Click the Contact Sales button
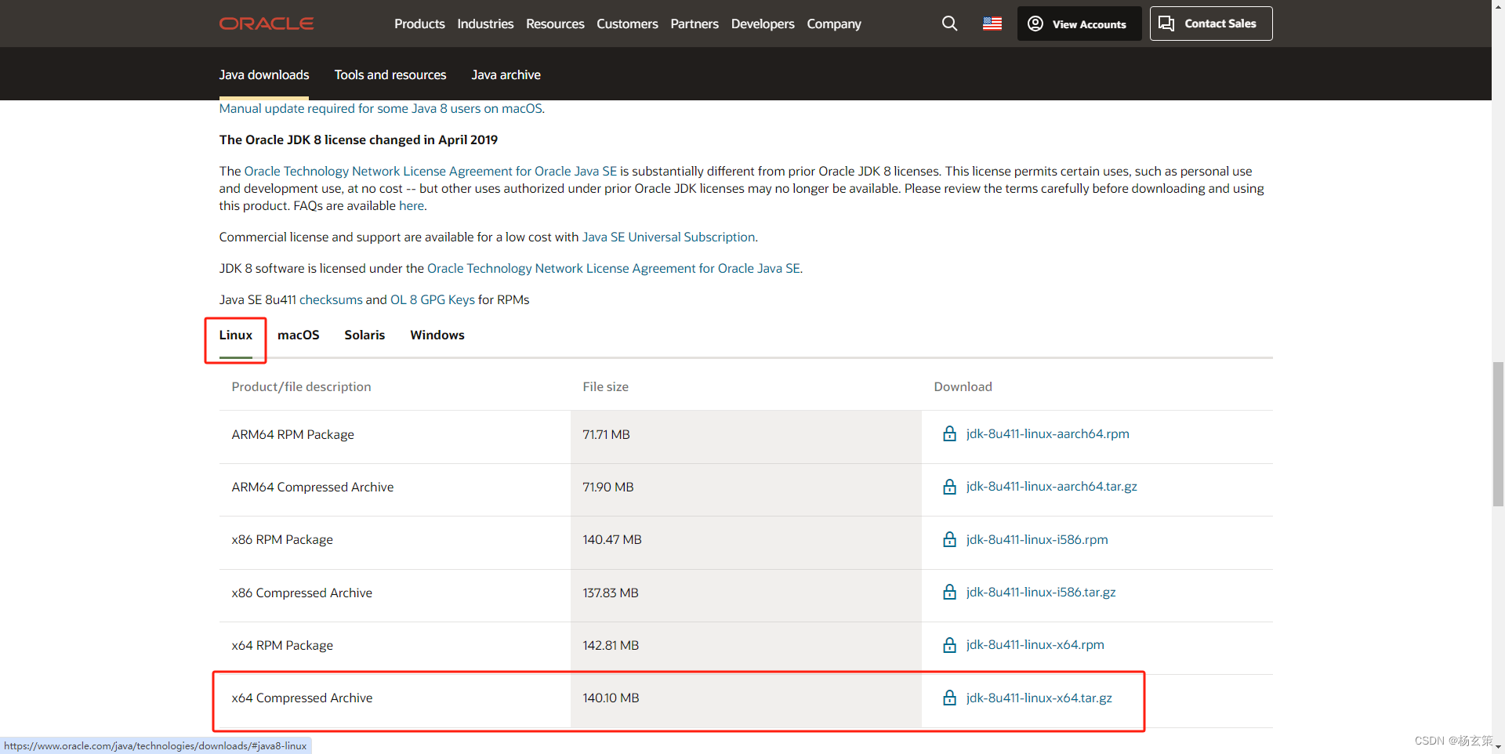The image size is (1505, 754). coord(1210,24)
